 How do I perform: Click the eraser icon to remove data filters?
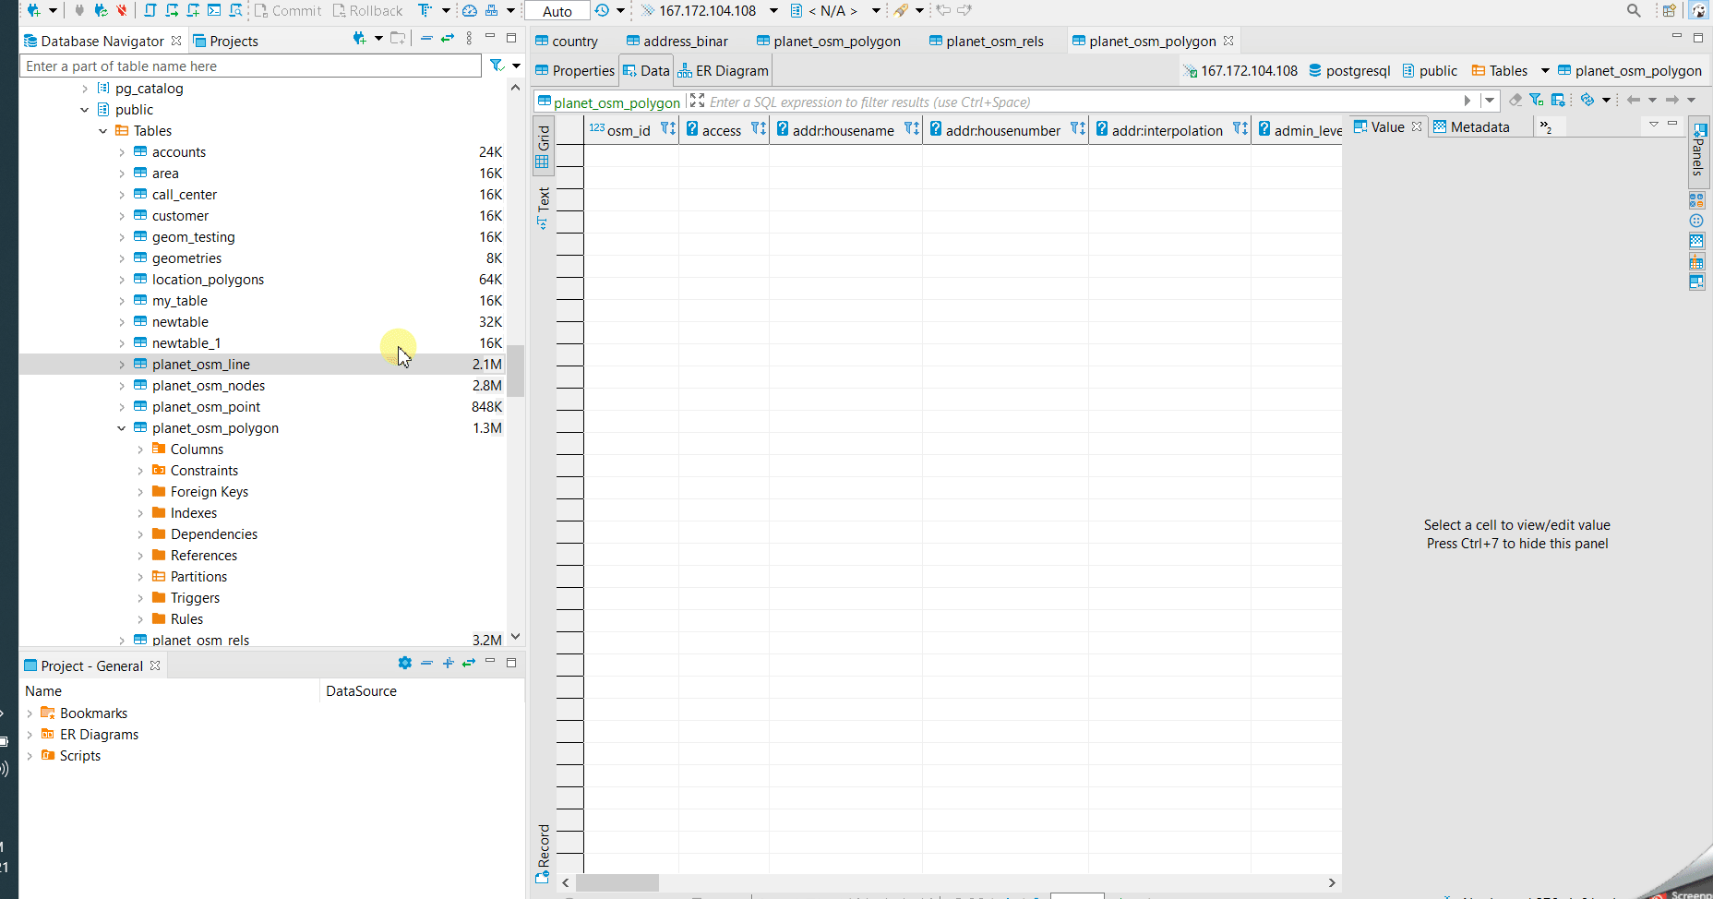point(1515,100)
